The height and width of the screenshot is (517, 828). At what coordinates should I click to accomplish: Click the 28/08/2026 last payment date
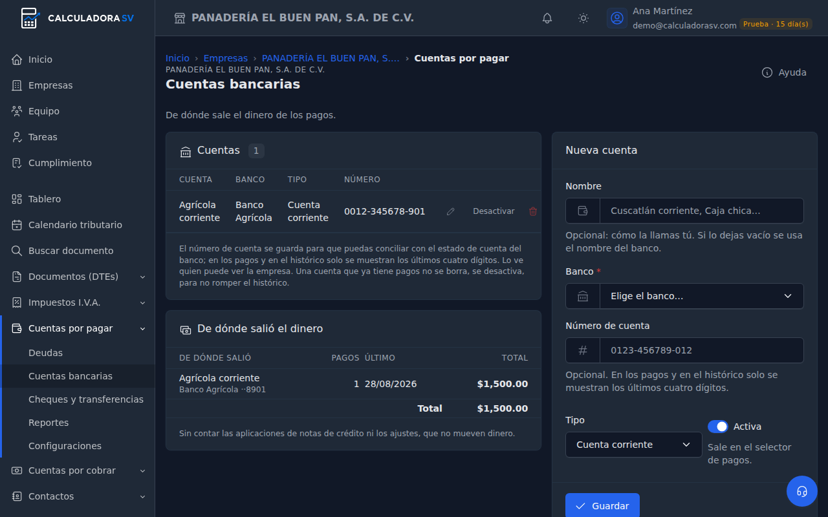coord(391,384)
